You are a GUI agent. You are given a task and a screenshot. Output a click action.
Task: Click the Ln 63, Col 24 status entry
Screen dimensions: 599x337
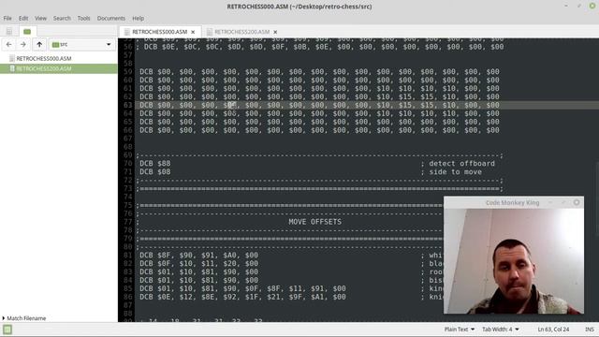553,330
